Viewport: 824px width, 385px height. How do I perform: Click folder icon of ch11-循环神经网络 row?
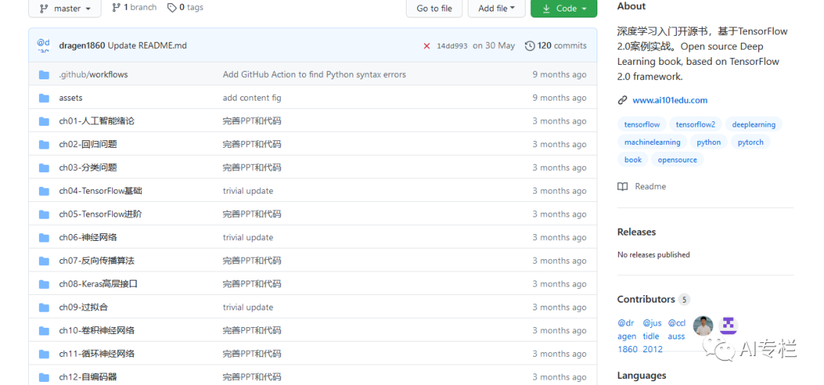[x=44, y=354]
